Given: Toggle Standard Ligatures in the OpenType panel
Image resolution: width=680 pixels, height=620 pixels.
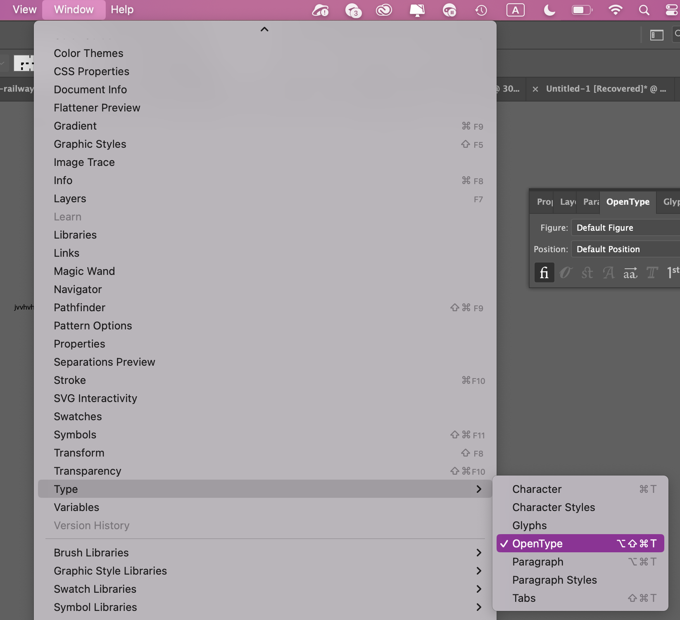Looking at the screenshot, I should point(544,272).
